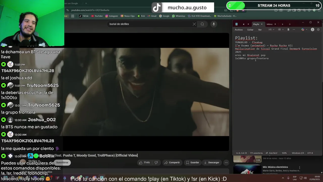The height and width of the screenshot is (182, 323).
Task: Click Ln 6, Col 23 in status bar
Action: pos(241,153)
